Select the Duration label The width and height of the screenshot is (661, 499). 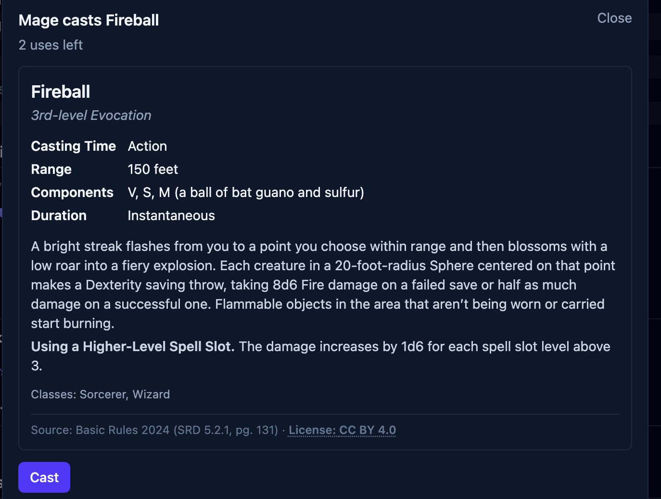click(59, 216)
